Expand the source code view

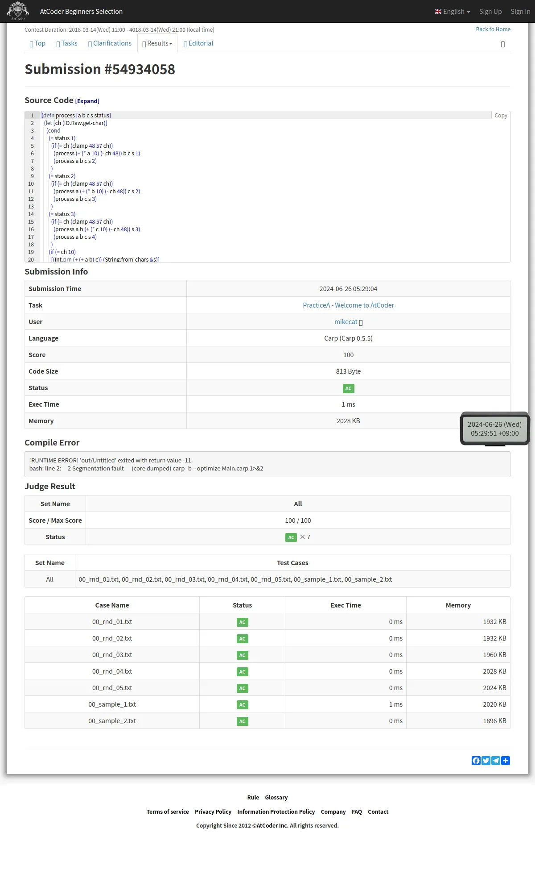87,101
